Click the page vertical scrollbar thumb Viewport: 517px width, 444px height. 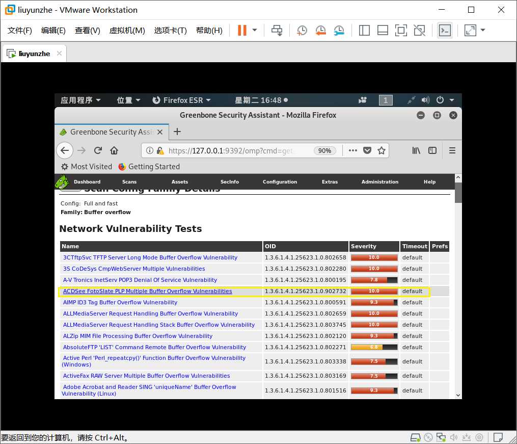point(458,193)
